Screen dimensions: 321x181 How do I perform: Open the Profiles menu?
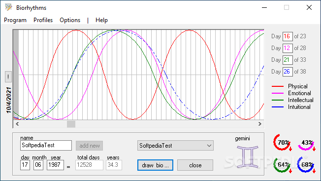[x=43, y=20]
